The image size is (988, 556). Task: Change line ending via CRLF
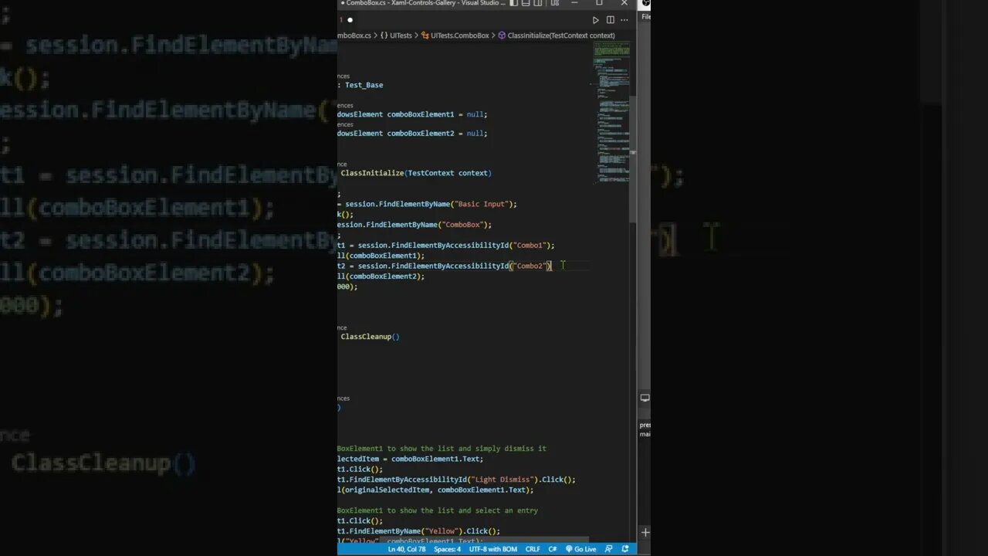pos(533,549)
